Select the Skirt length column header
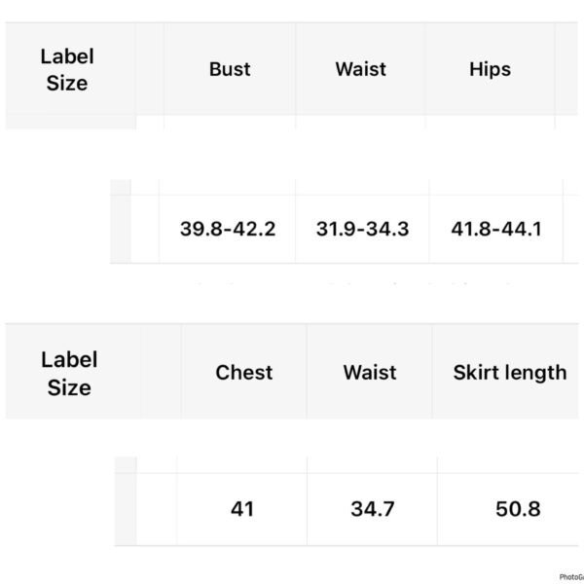 (509, 372)
